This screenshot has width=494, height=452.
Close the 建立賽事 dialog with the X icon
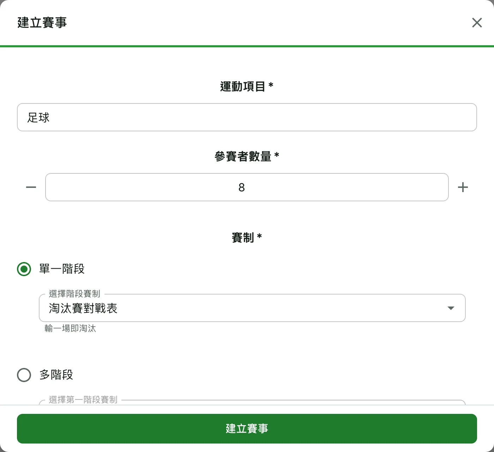477,23
